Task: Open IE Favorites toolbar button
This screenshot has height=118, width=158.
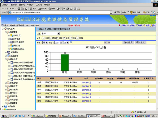Action: coord(42,9)
